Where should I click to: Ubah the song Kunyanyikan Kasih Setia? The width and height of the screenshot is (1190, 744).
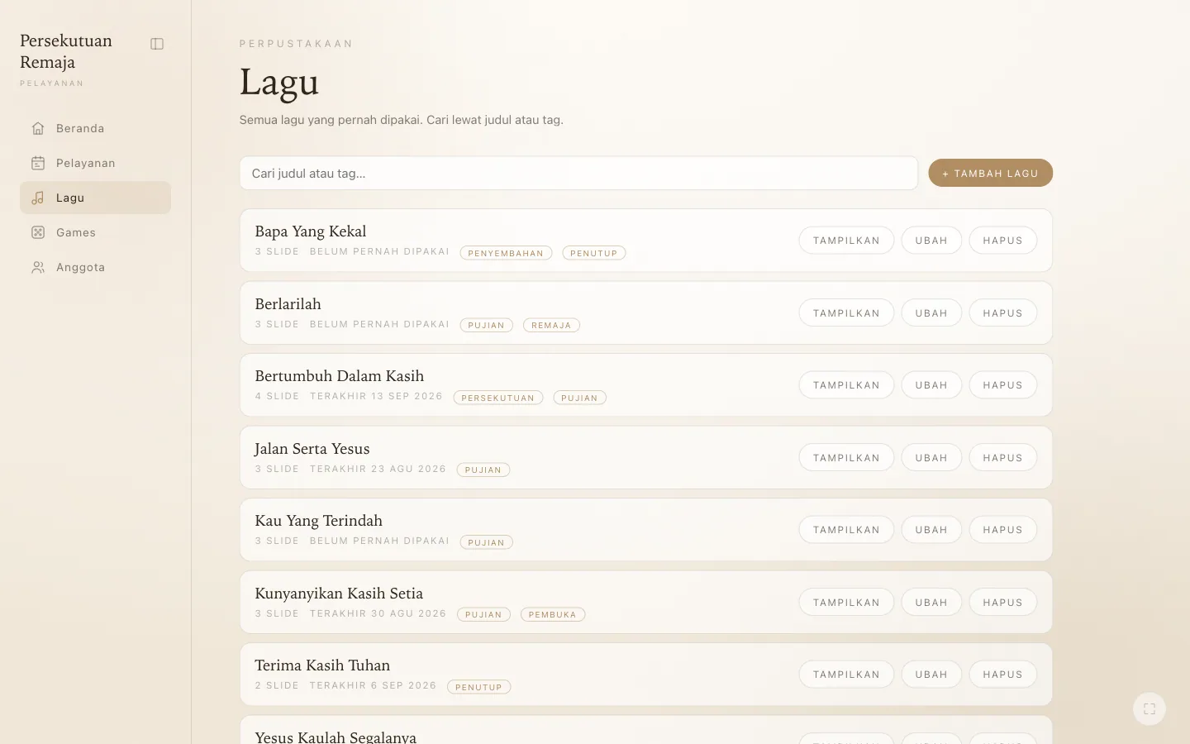pos(931,603)
